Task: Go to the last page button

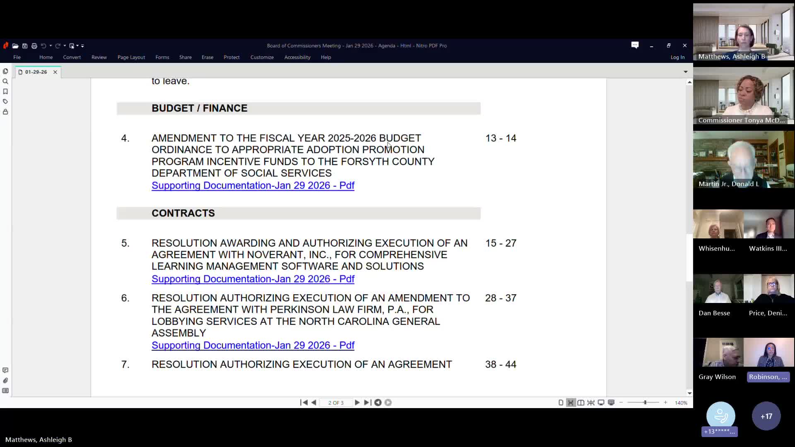Action: point(367,402)
